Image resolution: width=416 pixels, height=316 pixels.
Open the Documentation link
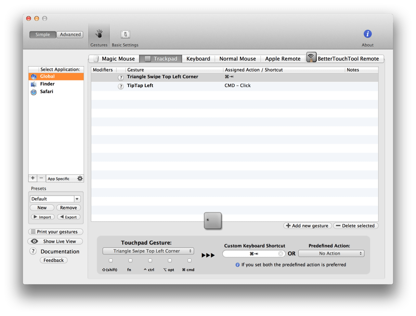pyautogui.click(x=60, y=251)
